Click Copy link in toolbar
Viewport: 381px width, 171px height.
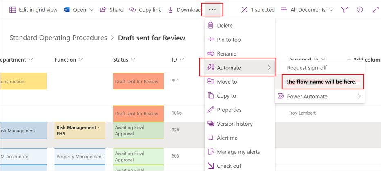[x=145, y=10]
